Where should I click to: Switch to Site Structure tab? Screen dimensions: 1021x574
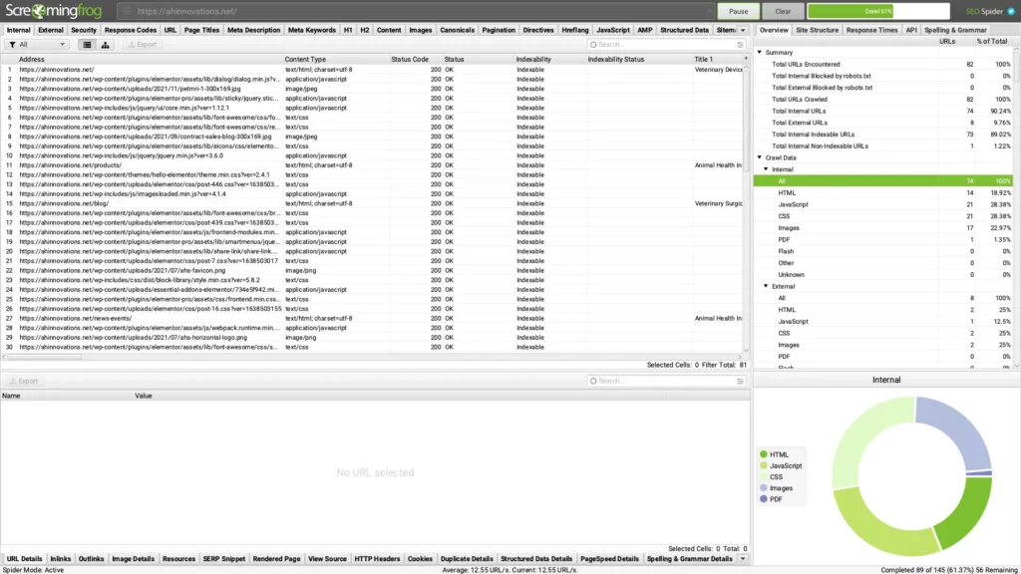[816, 31]
